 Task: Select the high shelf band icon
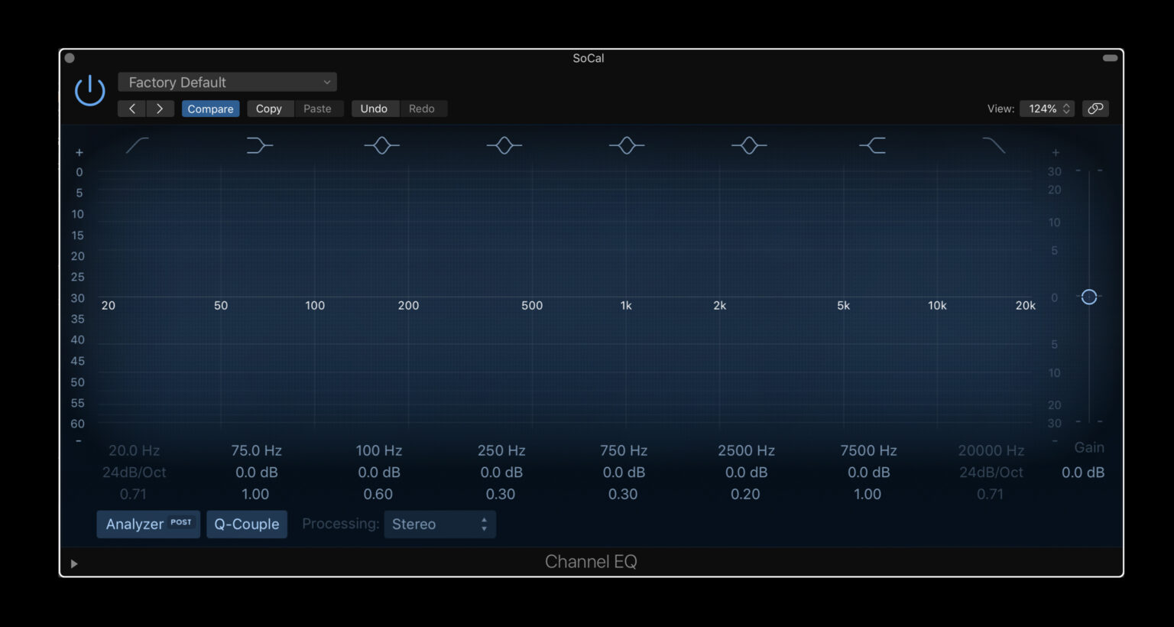(x=872, y=145)
